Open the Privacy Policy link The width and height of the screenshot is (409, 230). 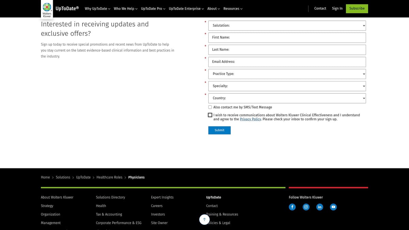click(250, 119)
